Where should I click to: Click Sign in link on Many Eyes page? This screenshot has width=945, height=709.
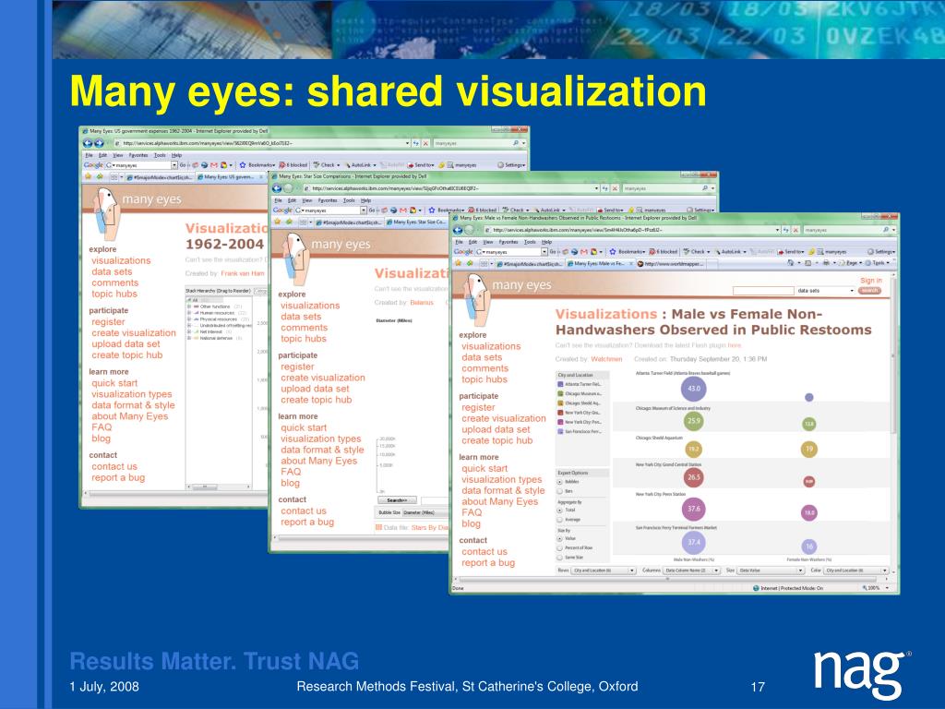point(871,281)
